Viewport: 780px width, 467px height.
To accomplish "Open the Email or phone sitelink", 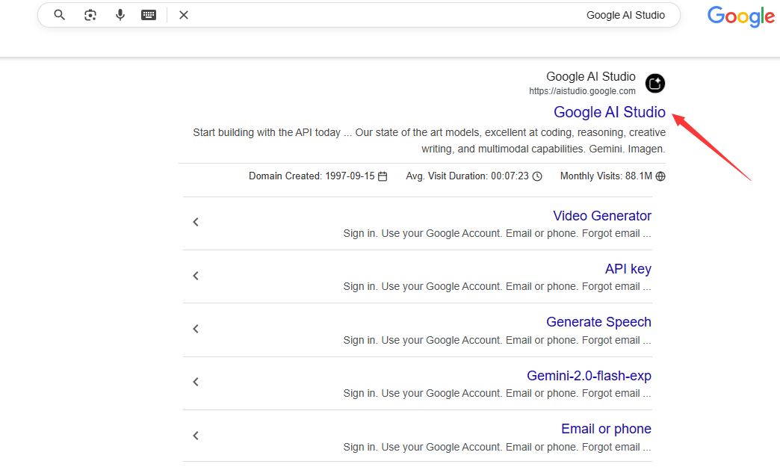I will click(x=606, y=429).
